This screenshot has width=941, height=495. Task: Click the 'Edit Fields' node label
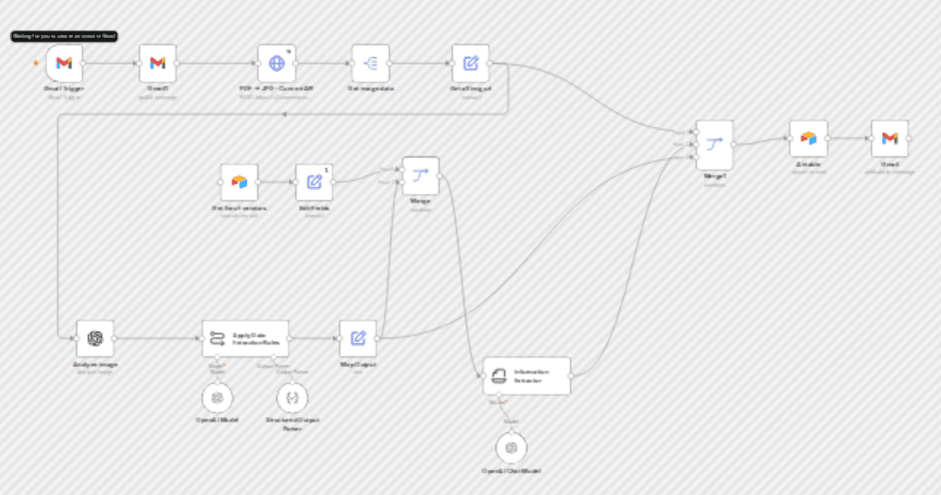pyautogui.click(x=314, y=207)
